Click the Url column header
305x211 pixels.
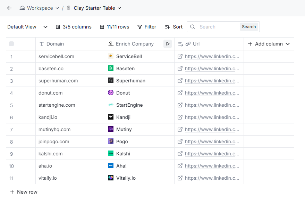click(x=209, y=44)
